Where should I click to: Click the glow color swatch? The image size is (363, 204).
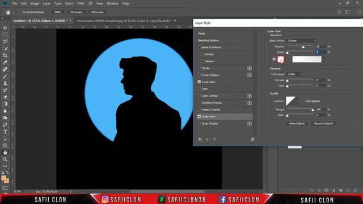click(281, 59)
